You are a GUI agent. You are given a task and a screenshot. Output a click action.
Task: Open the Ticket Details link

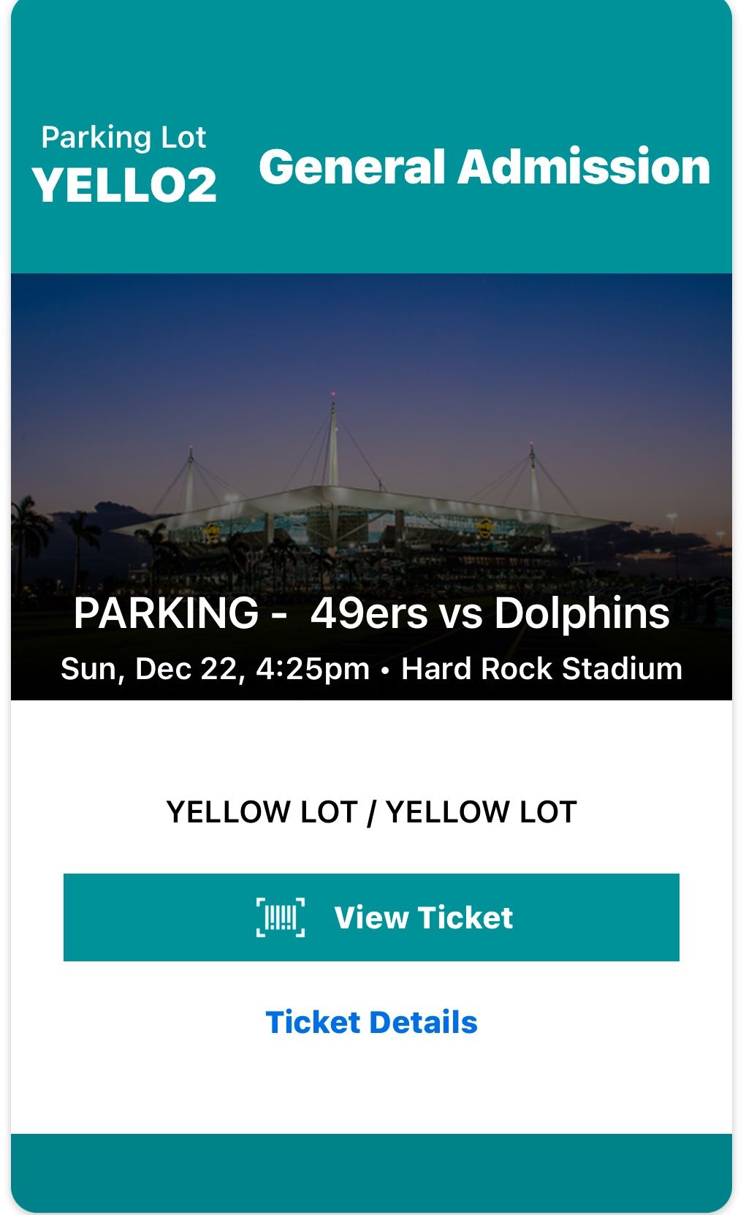371,1022
